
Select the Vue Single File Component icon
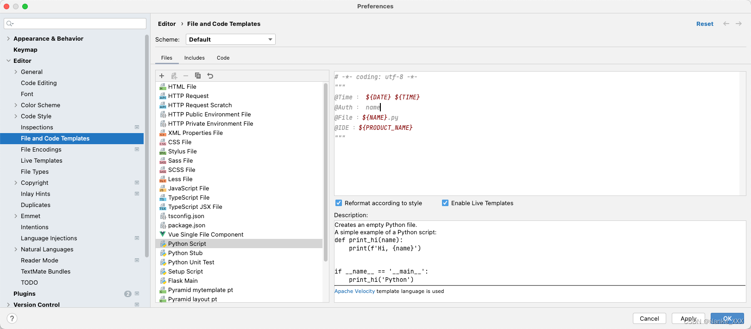click(163, 235)
